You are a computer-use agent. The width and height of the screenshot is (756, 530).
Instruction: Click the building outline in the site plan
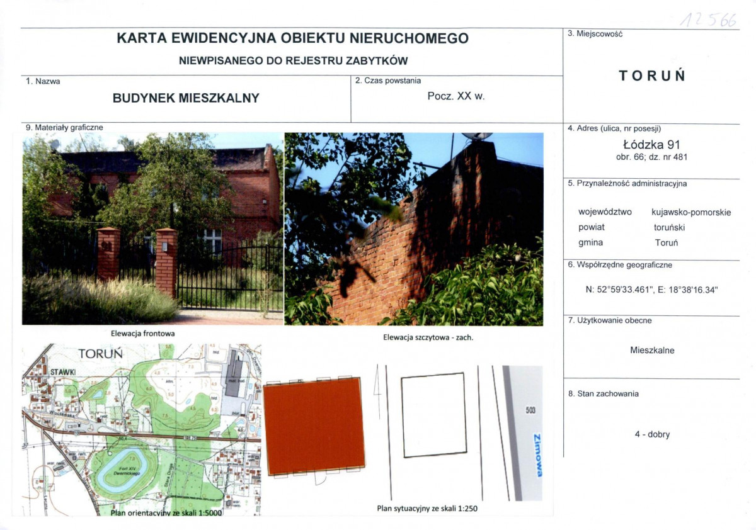click(x=434, y=415)
